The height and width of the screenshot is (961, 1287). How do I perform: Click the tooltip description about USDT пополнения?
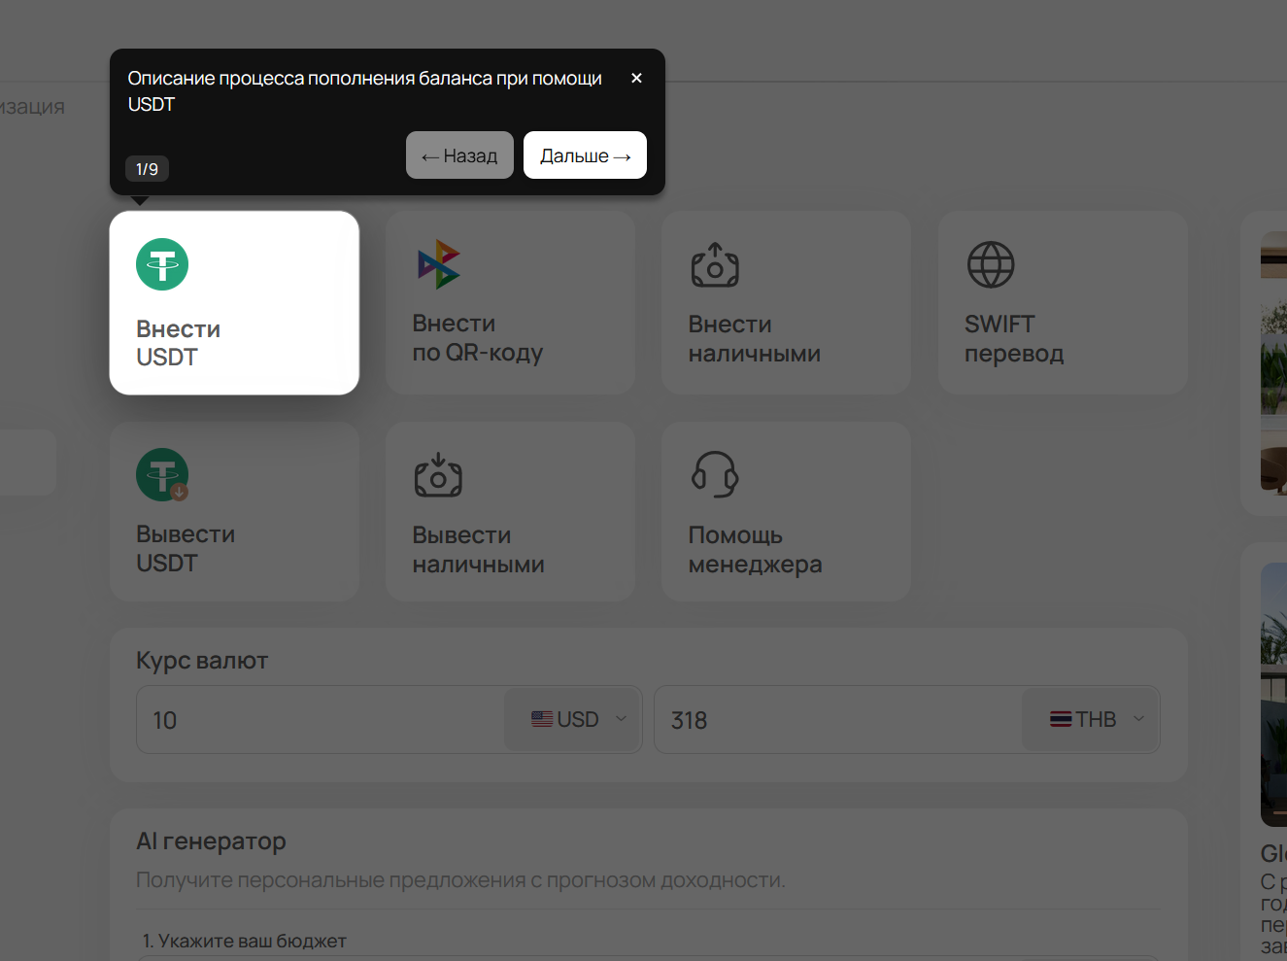tap(365, 91)
